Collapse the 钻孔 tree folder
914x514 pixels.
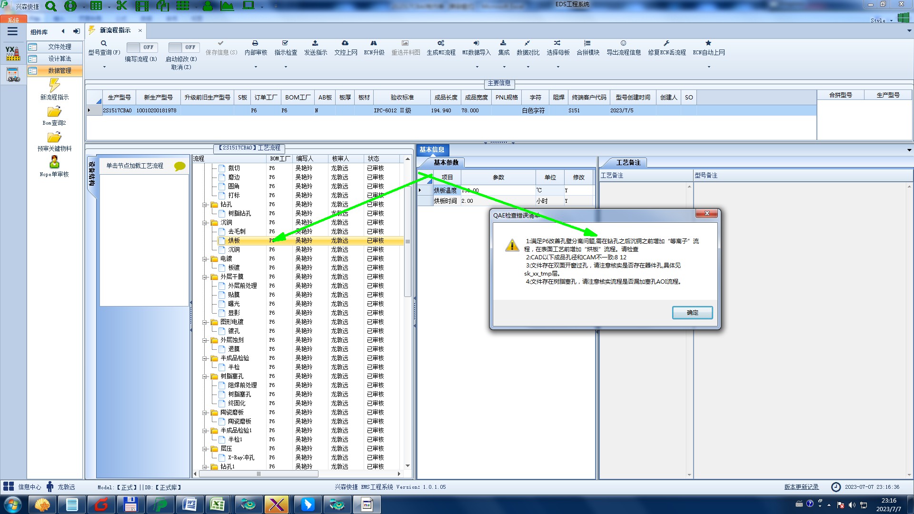[x=205, y=205]
